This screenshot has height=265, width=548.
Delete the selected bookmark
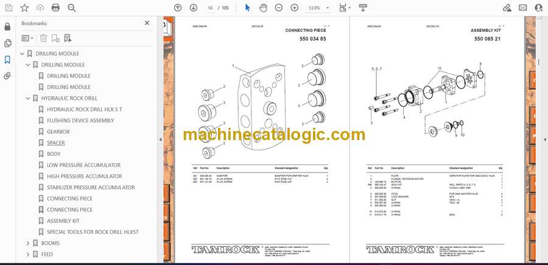click(43, 38)
